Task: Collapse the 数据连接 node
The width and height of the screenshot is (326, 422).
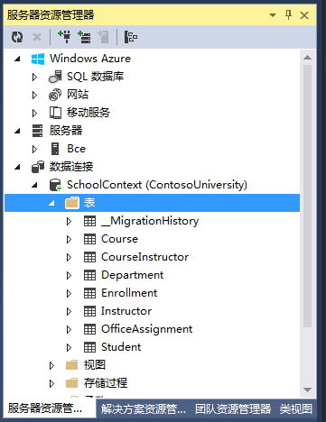Action: tap(17, 167)
